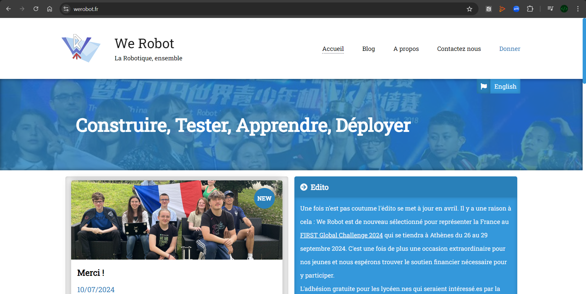
Task: Go back using the browser back arrow
Action: (9, 9)
